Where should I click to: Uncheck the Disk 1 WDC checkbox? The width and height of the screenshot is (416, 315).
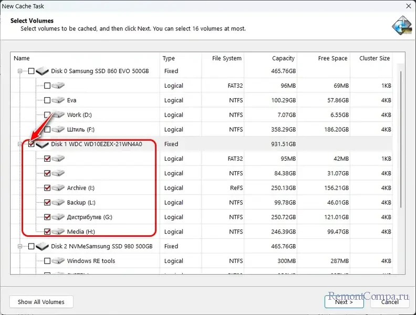pyautogui.click(x=32, y=144)
